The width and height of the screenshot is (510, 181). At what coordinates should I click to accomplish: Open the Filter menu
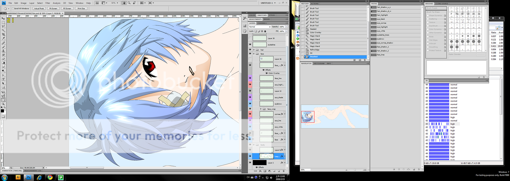pyautogui.click(x=48, y=3)
